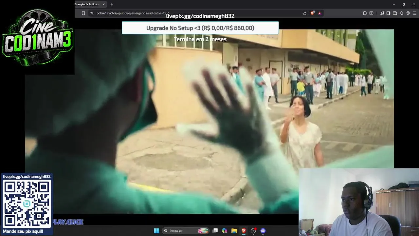Click the share icon in address bar

pyautogui.click(x=304, y=13)
